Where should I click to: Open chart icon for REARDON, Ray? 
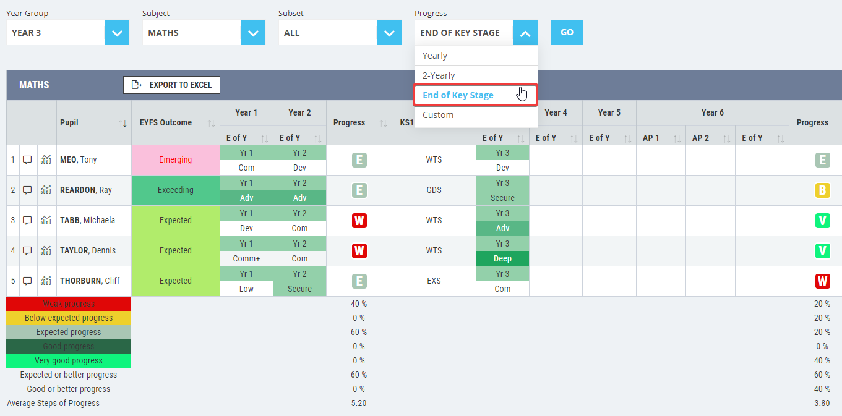(x=46, y=190)
